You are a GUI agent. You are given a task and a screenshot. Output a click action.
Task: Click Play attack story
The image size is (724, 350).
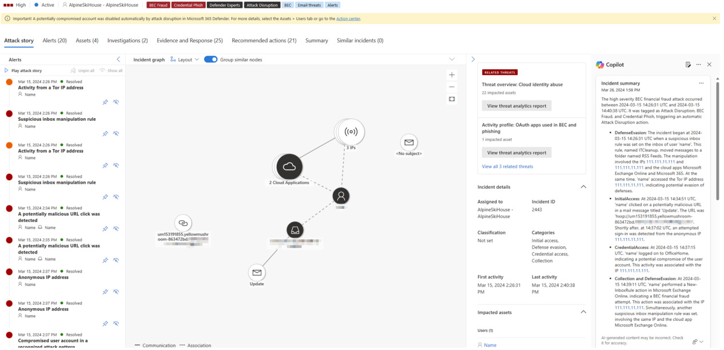[x=23, y=70]
